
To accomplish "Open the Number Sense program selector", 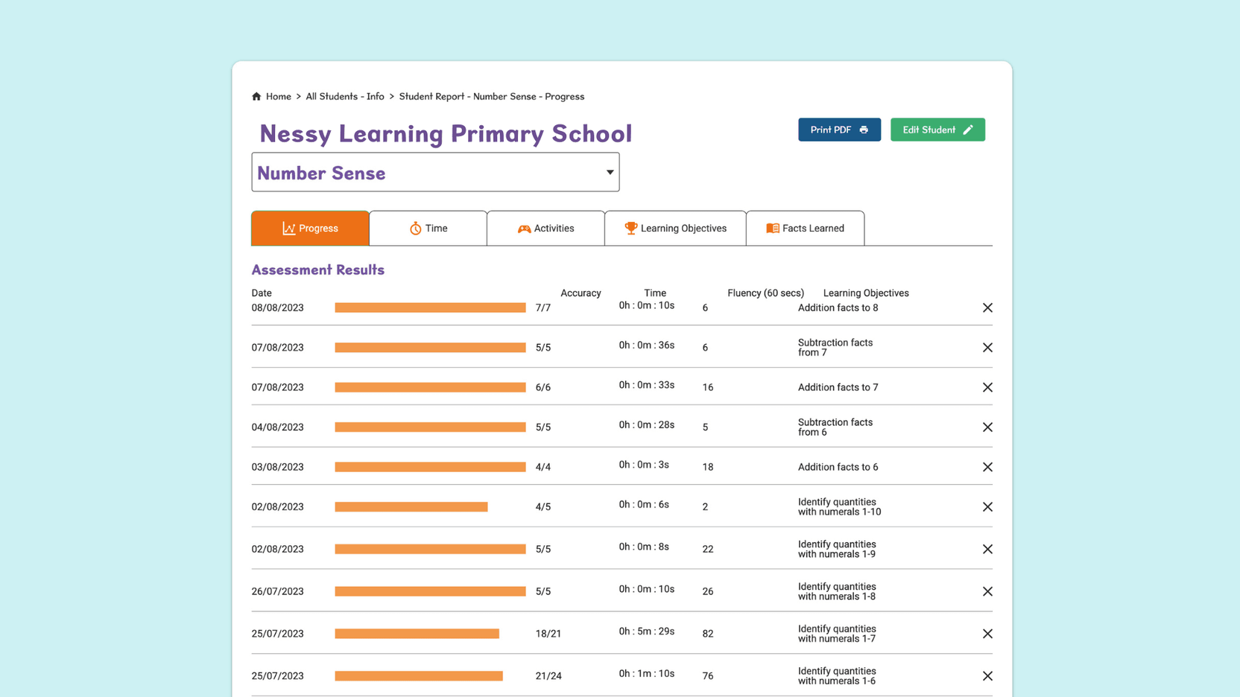I will coord(435,172).
